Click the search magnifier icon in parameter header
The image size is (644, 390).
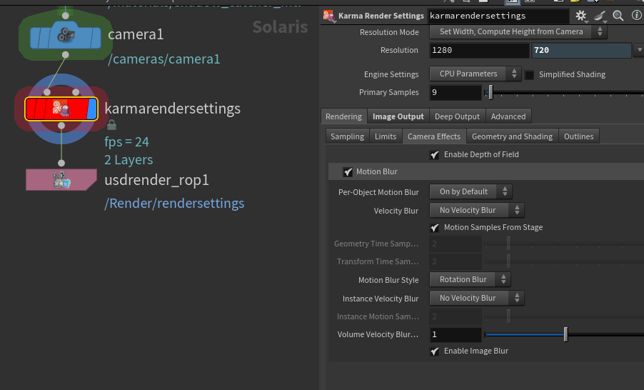pyautogui.click(x=618, y=16)
